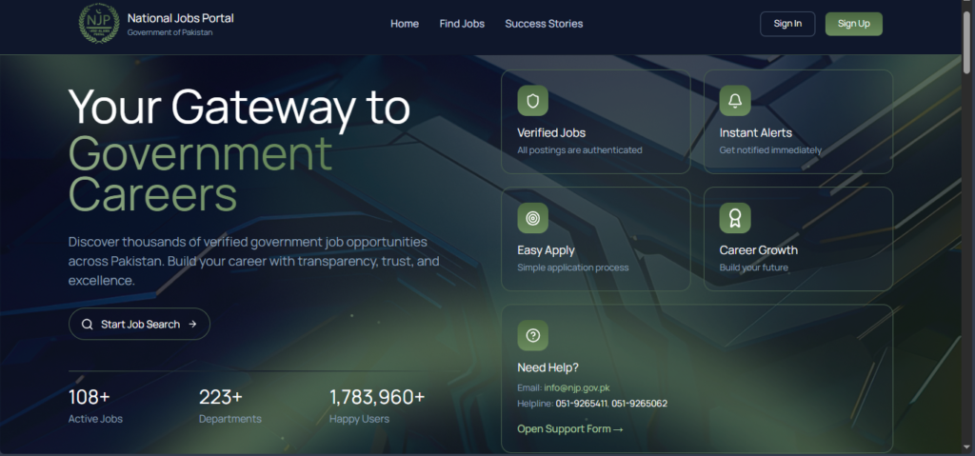Open the Success Stories nav item
This screenshot has width=975, height=456.
pyautogui.click(x=544, y=24)
